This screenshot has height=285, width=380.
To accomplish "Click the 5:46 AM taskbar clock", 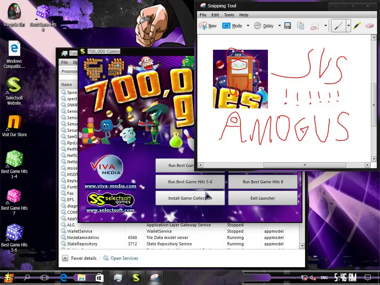I will [345, 278].
